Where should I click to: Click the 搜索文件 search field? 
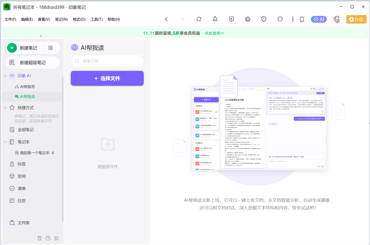pos(107,61)
